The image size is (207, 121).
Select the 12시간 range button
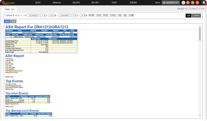(x=113, y=15)
